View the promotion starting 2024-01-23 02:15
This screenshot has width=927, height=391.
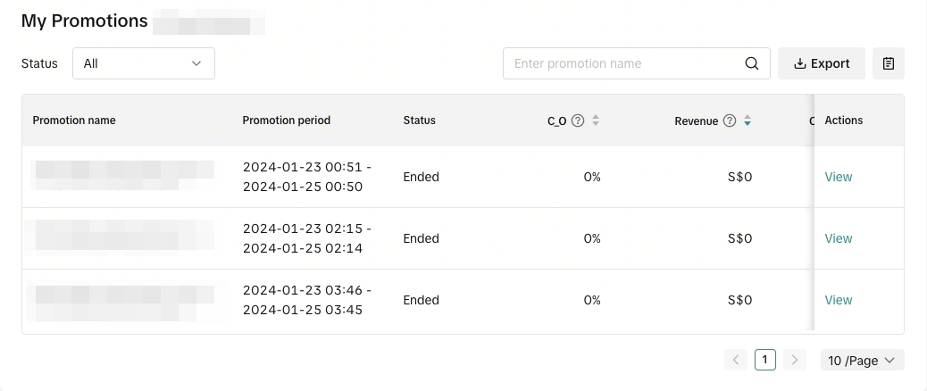pyautogui.click(x=838, y=238)
